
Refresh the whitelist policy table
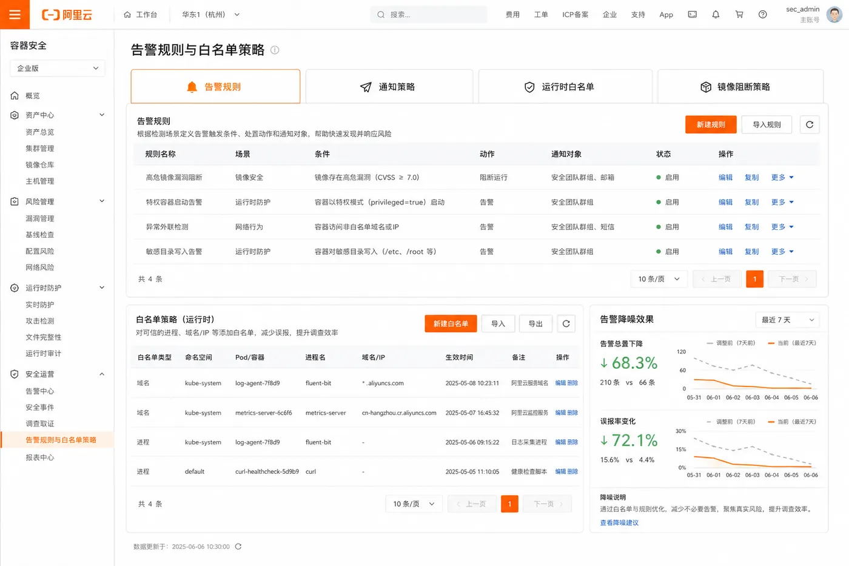566,324
